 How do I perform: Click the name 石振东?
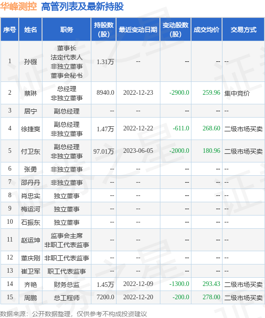pyautogui.click(x=30, y=222)
